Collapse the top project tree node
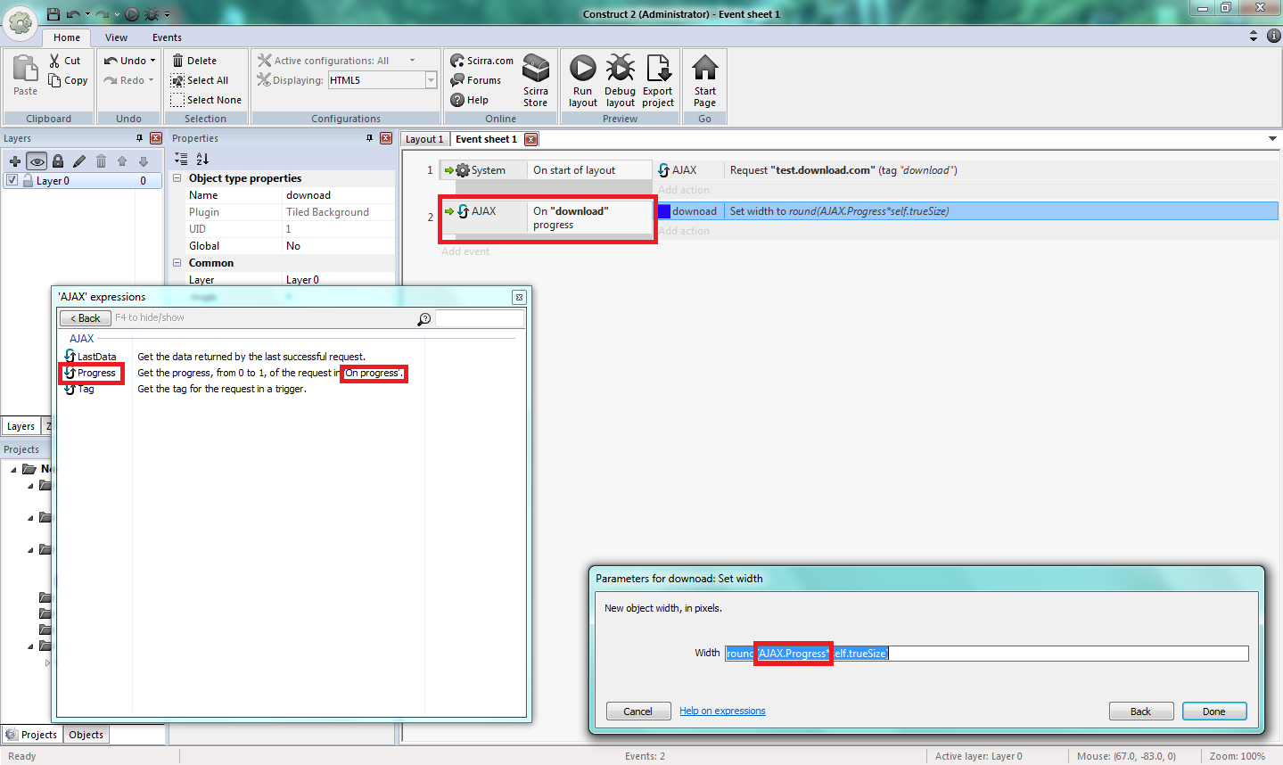The width and height of the screenshot is (1283, 765). point(13,469)
